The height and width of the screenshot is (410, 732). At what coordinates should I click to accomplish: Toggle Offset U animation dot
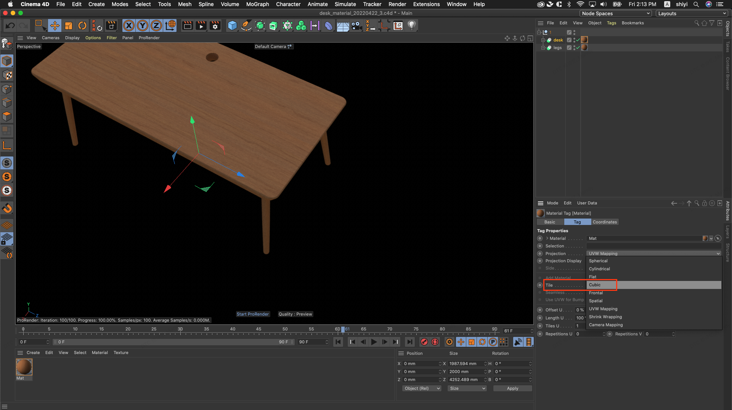(x=540, y=310)
